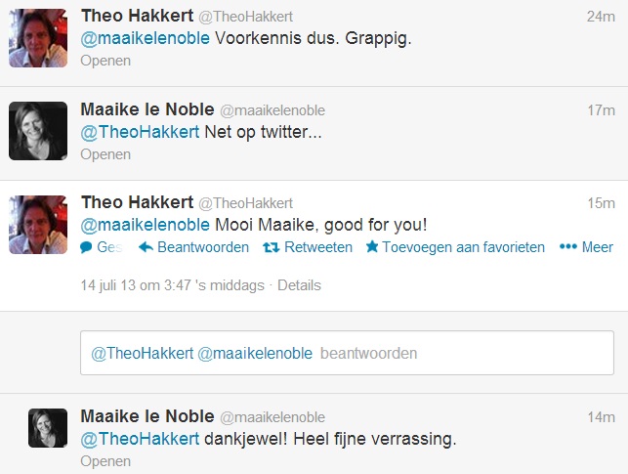The height and width of the screenshot is (474, 628).
Task: Click @maaikelenoble mention in 'Voorkennis dus' tweet
Action: (x=145, y=40)
